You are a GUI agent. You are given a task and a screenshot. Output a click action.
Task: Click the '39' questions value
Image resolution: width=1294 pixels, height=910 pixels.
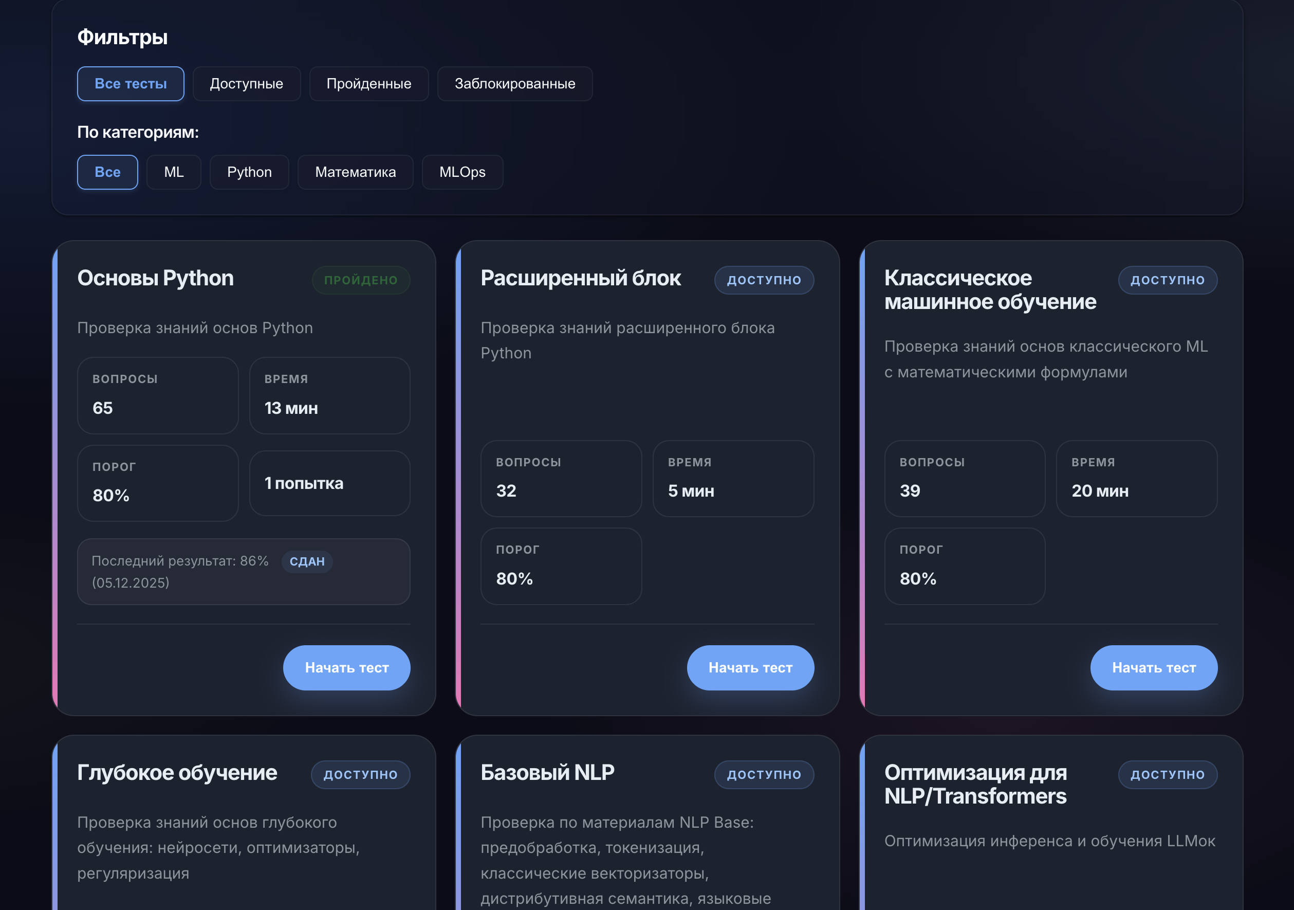click(x=910, y=490)
